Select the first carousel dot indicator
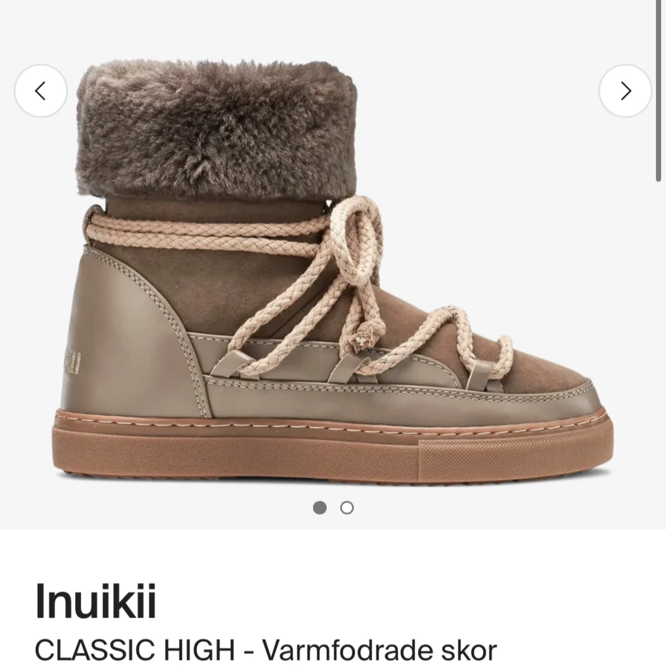Image resolution: width=666 pixels, height=666 pixels. click(x=320, y=507)
